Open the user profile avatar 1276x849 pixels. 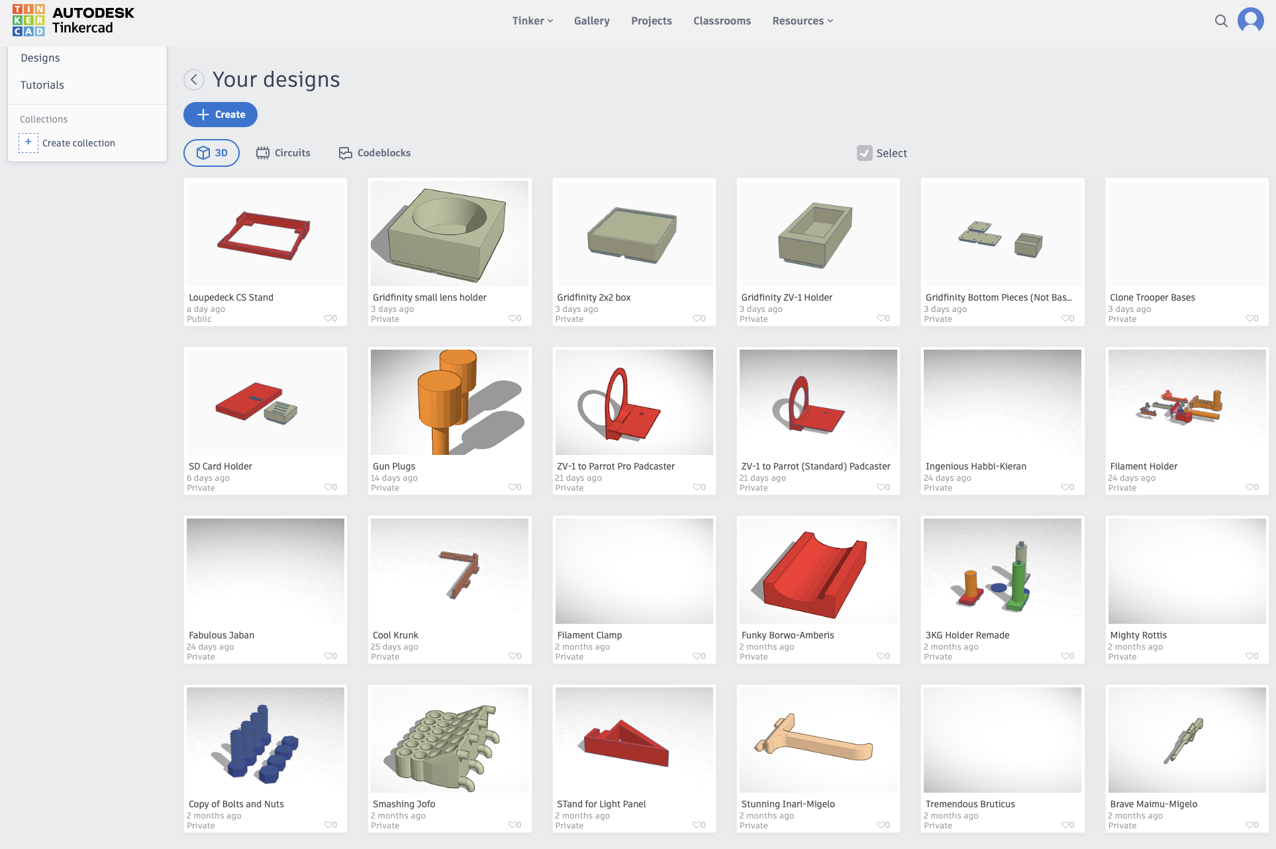click(x=1250, y=21)
